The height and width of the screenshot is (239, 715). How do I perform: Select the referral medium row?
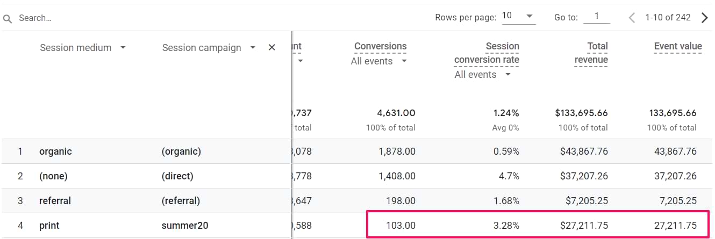(55, 201)
